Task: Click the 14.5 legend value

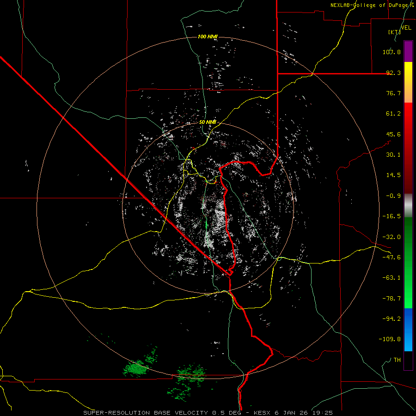Action: point(393,175)
